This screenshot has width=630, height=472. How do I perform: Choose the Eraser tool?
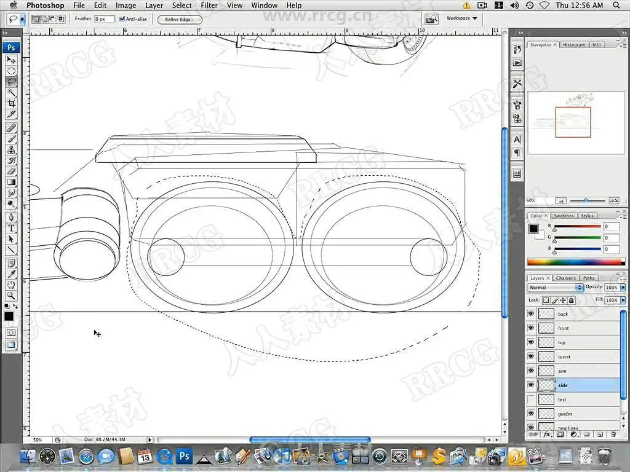11,171
